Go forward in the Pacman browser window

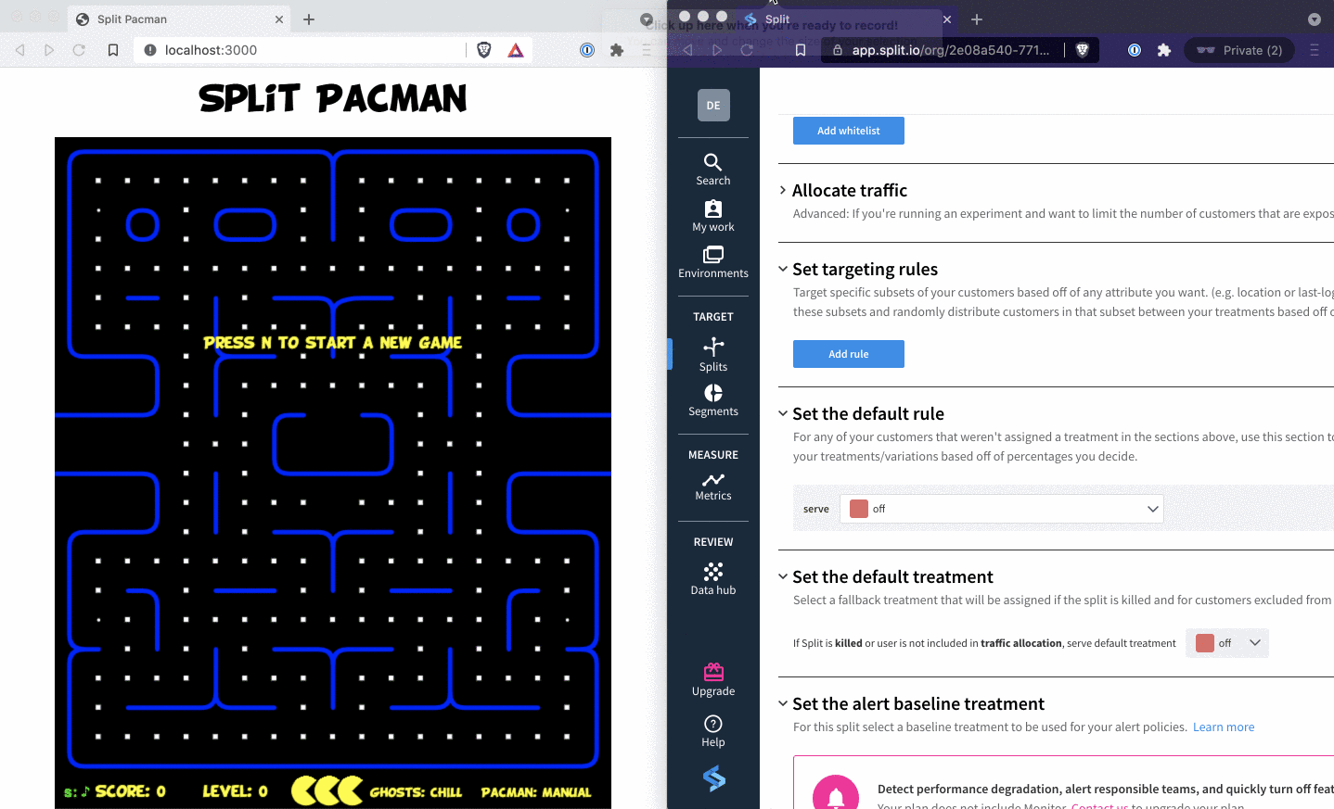49,50
